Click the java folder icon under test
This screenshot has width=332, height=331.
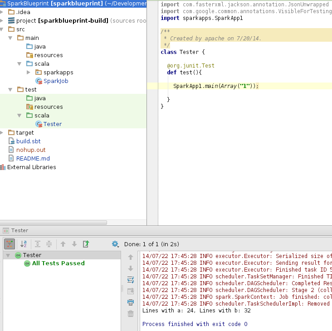coord(29,98)
